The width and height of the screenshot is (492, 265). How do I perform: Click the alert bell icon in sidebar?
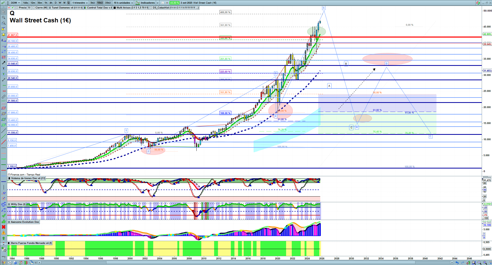[4, 34]
